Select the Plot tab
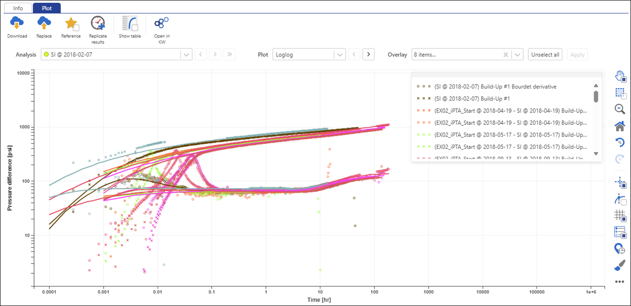The width and height of the screenshot is (631, 306). (x=47, y=8)
